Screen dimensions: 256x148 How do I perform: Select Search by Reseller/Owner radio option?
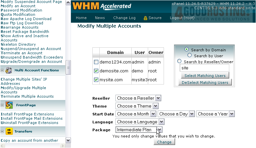click(x=179, y=61)
